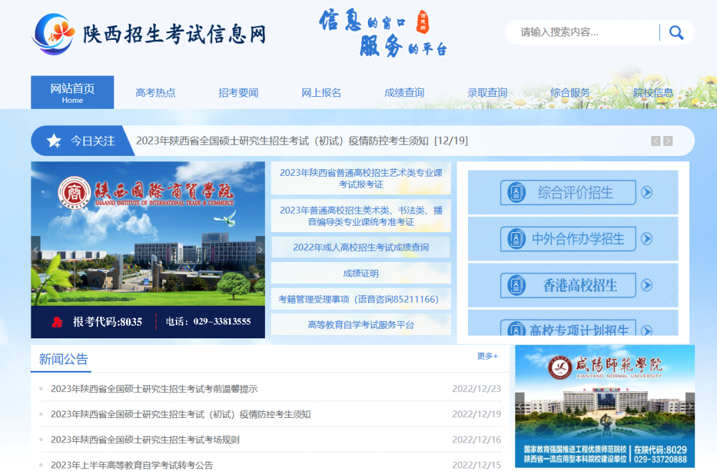Show next headline in the 今日关注 ticker
This screenshot has width=717, height=471.
[x=668, y=141]
